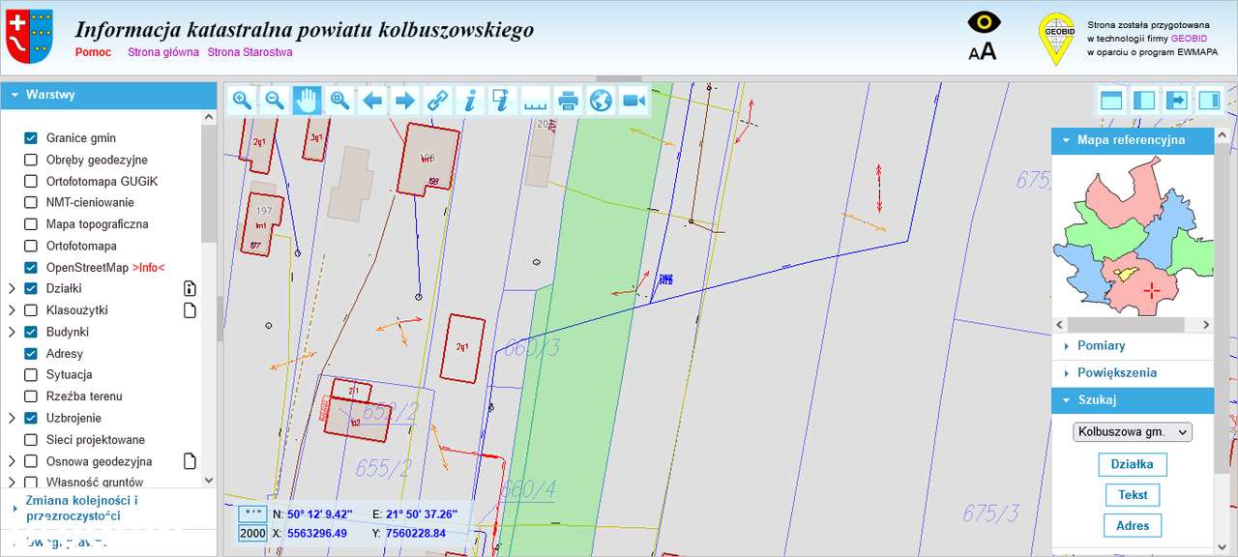
Task: Click the Adres search button
Action: (1133, 526)
